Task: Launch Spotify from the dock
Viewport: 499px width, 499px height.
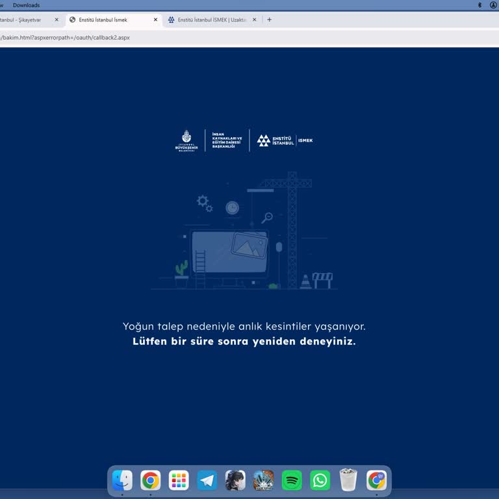Action: tap(292, 480)
